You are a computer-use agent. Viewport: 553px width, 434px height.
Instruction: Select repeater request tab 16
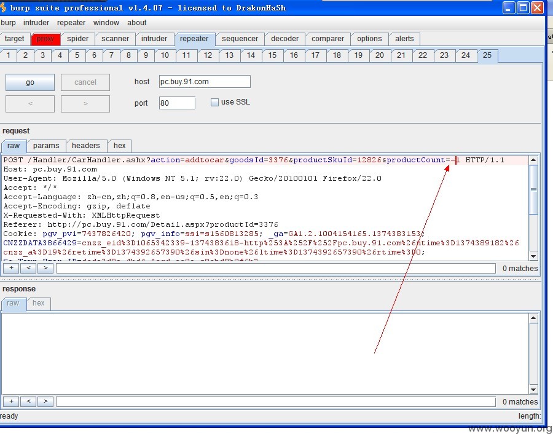294,55
